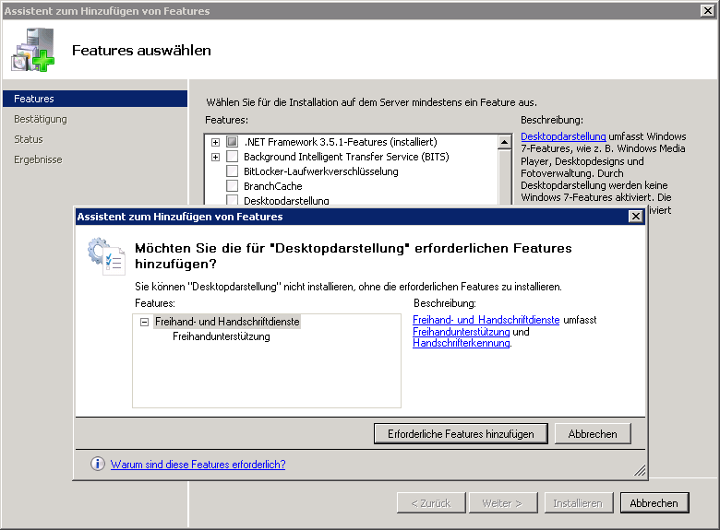Expand the Background Intelligent Transfer Service node
Viewport: 720px width, 530px height.
[215, 157]
